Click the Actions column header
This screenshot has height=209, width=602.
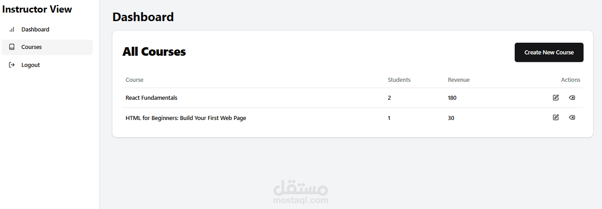(x=571, y=80)
